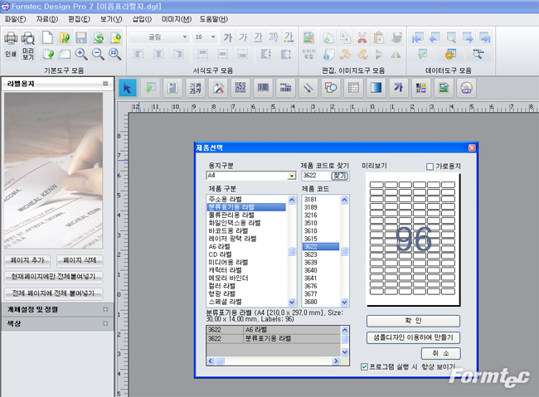This screenshot has width=539, height=397.
Task: Open the font name 굴림 dropdown
Action: [185, 36]
